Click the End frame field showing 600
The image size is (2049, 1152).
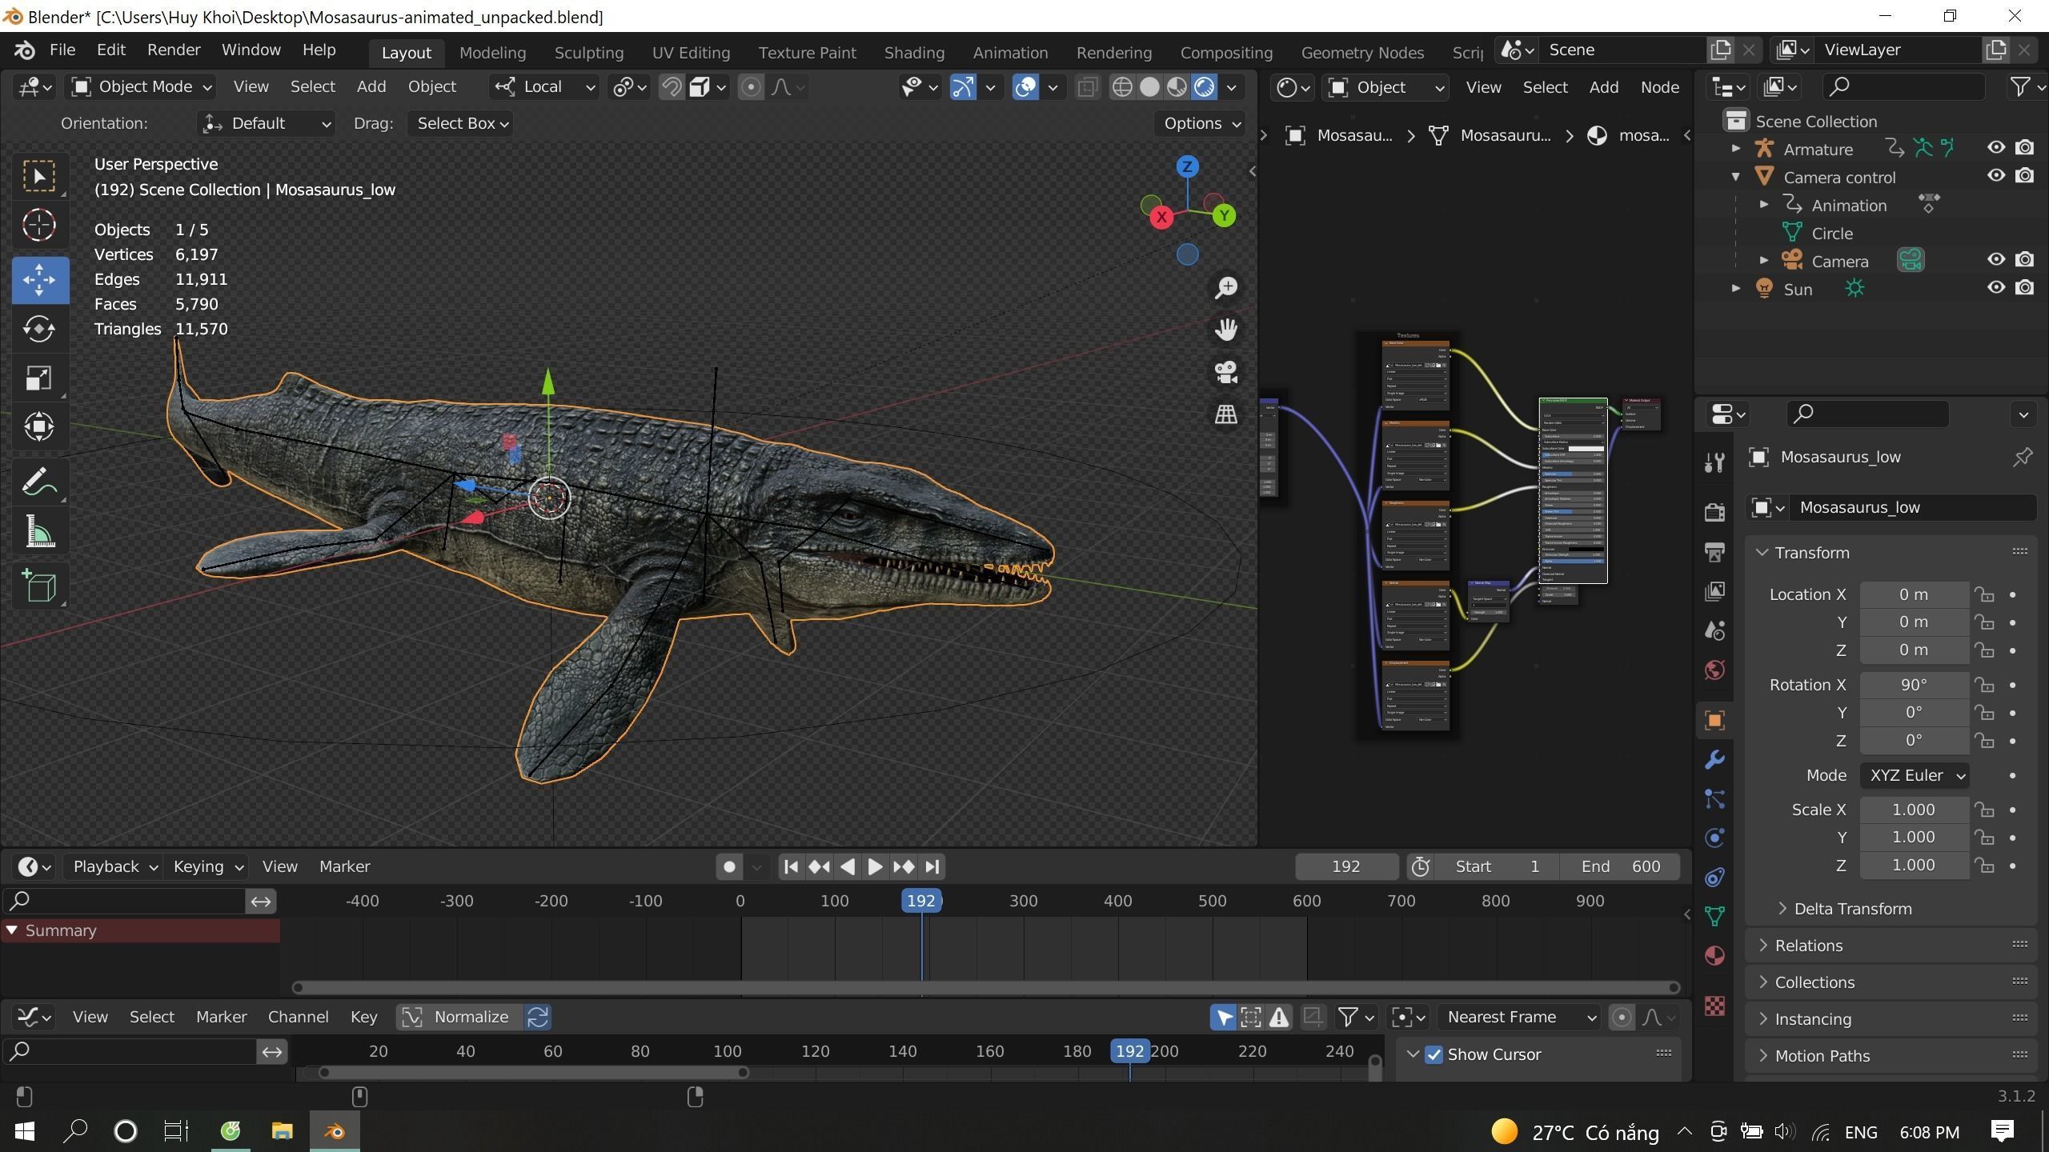[x=1620, y=866]
